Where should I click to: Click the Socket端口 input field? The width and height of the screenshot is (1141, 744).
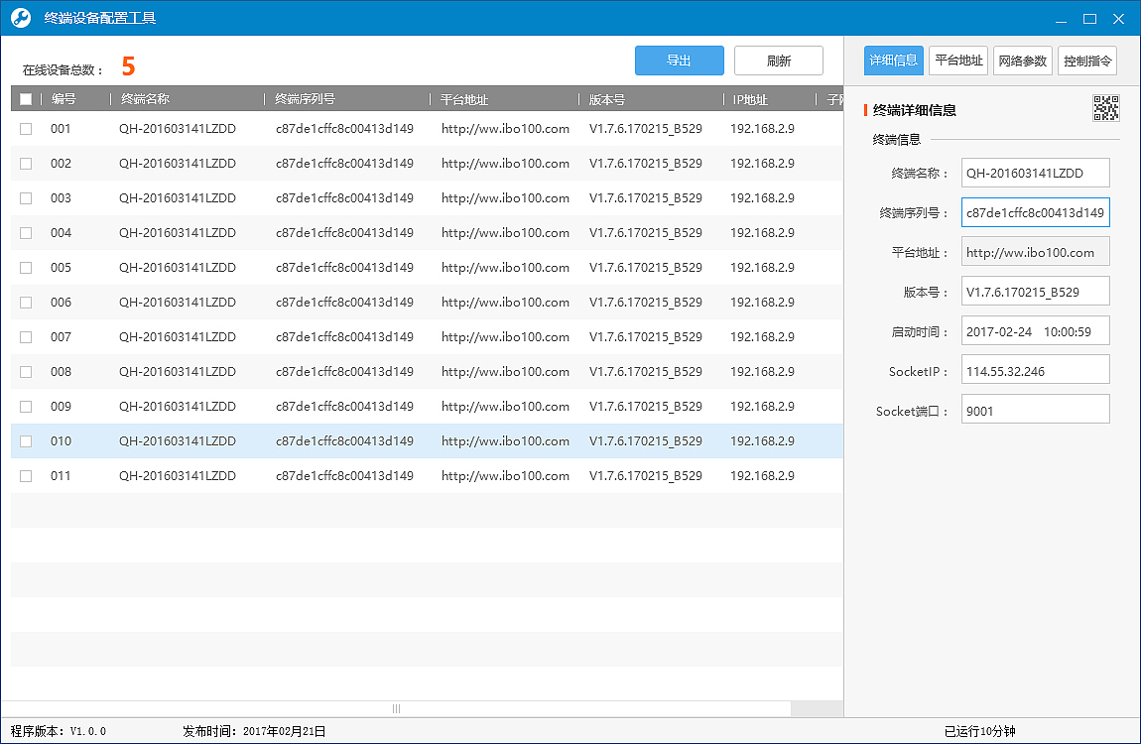(1035, 411)
